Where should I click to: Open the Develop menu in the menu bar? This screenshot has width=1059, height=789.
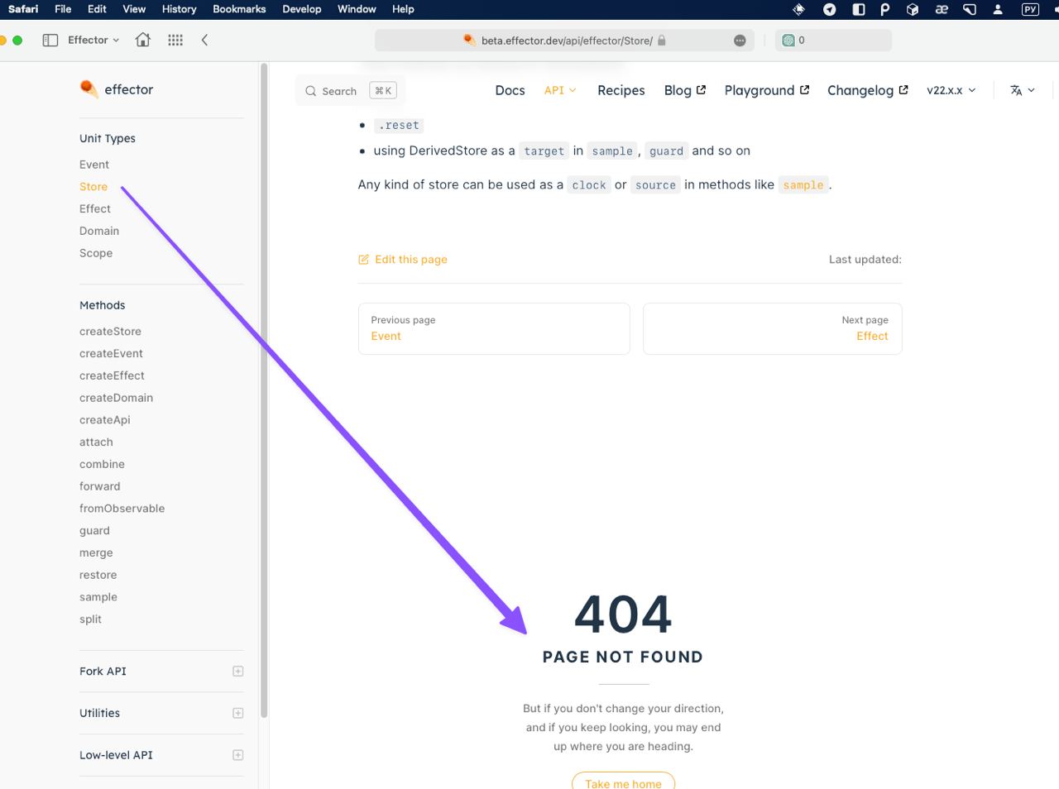click(x=301, y=9)
